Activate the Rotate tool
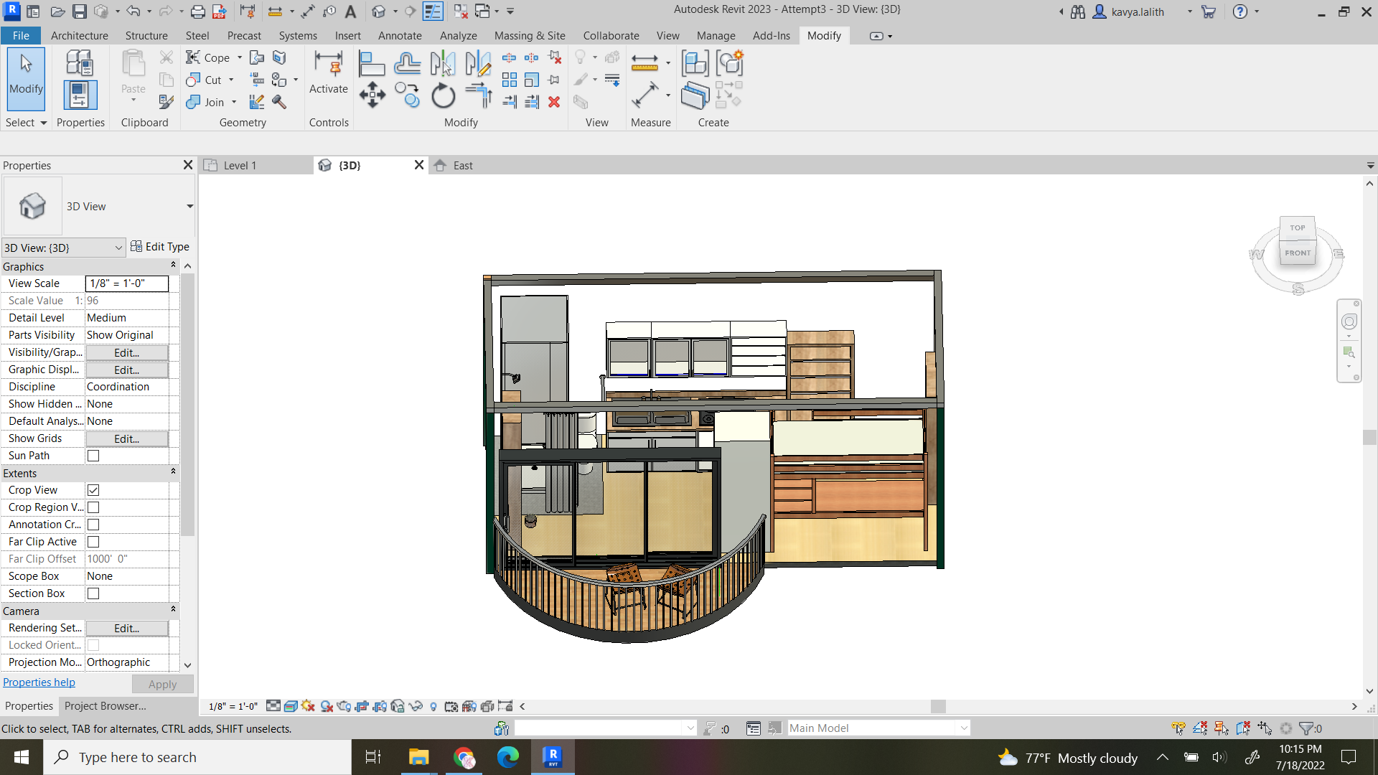 pyautogui.click(x=443, y=94)
